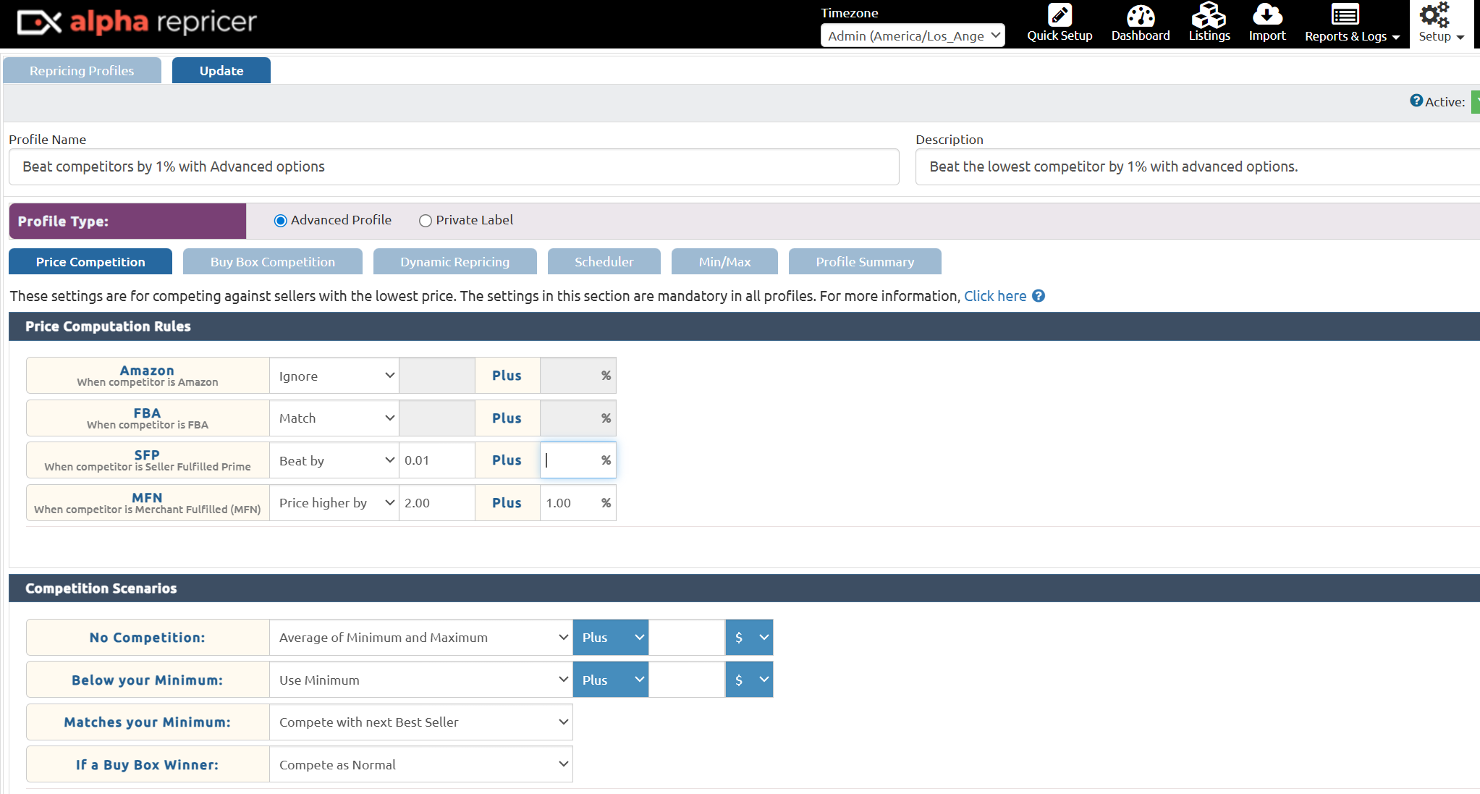The image size is (1480, 794).
Task: Follow the Click here information link
Action: tap(995, 296)
